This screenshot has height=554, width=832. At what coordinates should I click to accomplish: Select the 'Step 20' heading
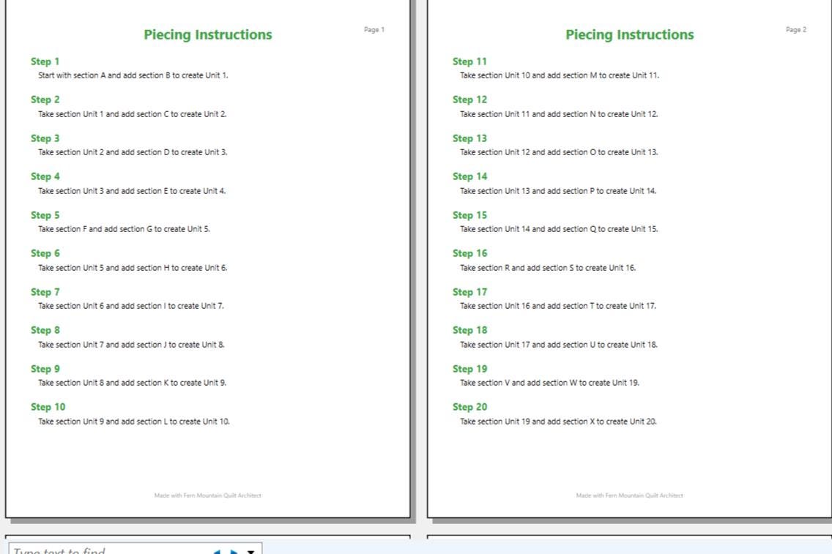pyautogui.click(x=469, y=407)
